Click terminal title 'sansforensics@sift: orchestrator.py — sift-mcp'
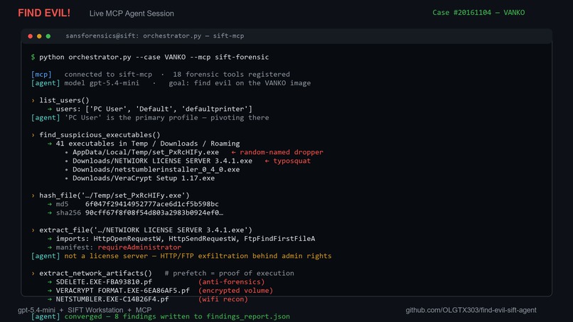The width and height of the screenshot is (573, 322). pos(154,36)
